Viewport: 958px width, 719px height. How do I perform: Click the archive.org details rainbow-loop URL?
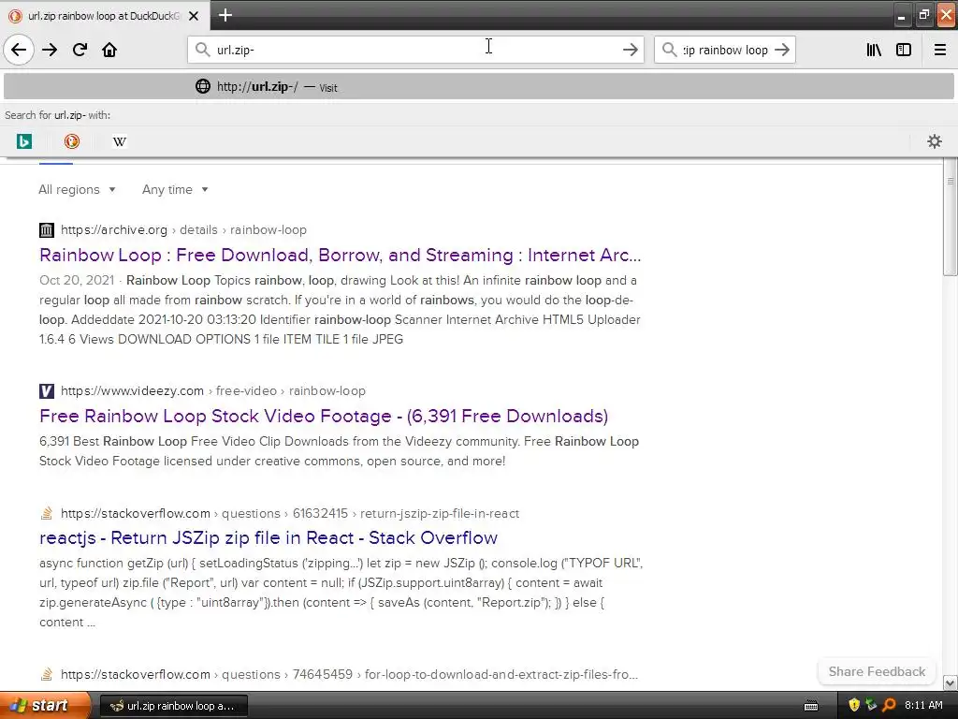click(183, 230)
